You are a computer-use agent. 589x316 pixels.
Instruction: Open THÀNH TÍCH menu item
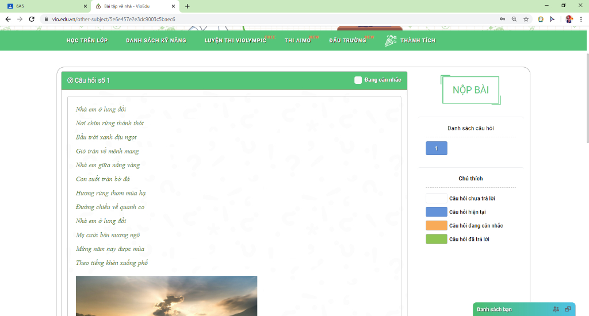tap(418, 41)
